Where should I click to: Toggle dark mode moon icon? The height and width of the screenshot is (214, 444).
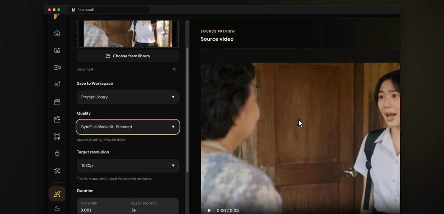point(57,209)
